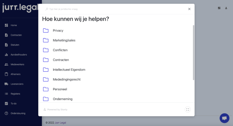Viewport: 233px width, 126px height.
Task: Focus the juridische vraag search field
Action: click(x=63, y=9)
